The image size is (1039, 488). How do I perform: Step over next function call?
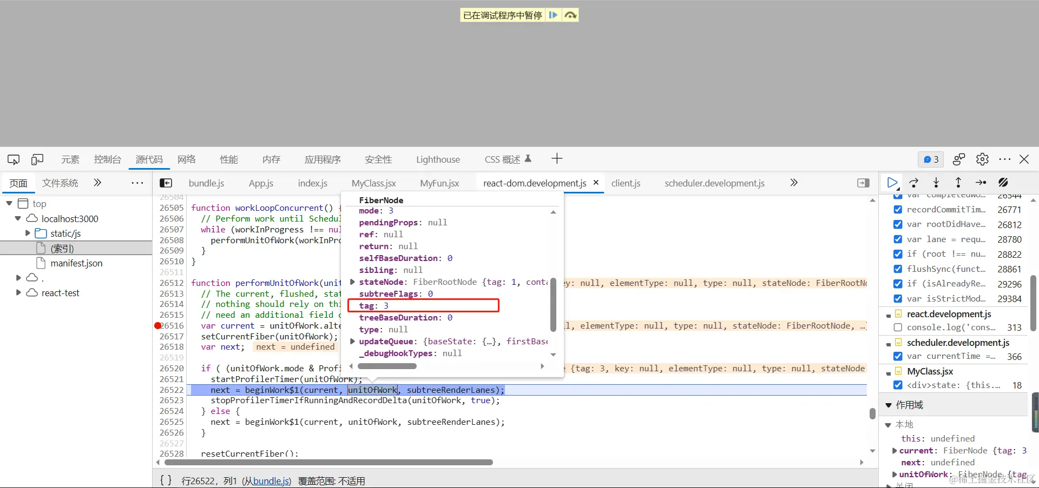(x=914, y=183)
